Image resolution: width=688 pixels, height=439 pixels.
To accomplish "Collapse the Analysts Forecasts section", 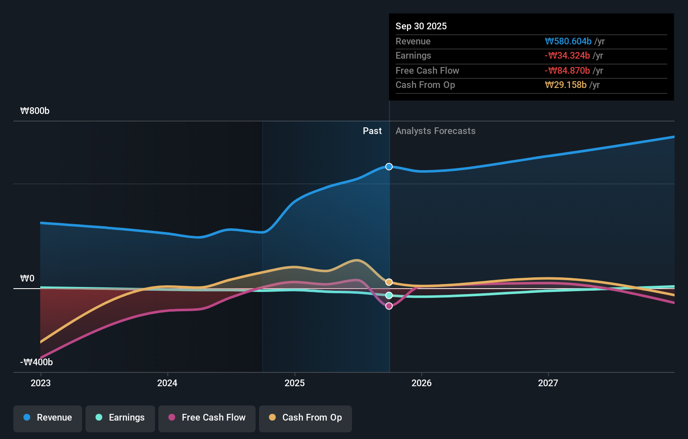I will pyautogui.click(x=436, y=131).
